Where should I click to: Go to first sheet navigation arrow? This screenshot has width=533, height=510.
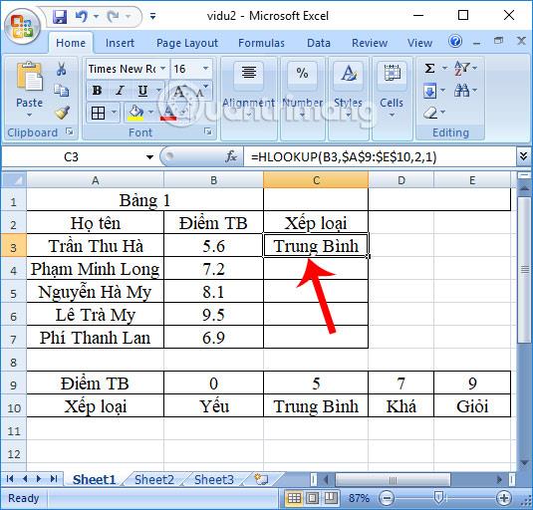(10, 479)
